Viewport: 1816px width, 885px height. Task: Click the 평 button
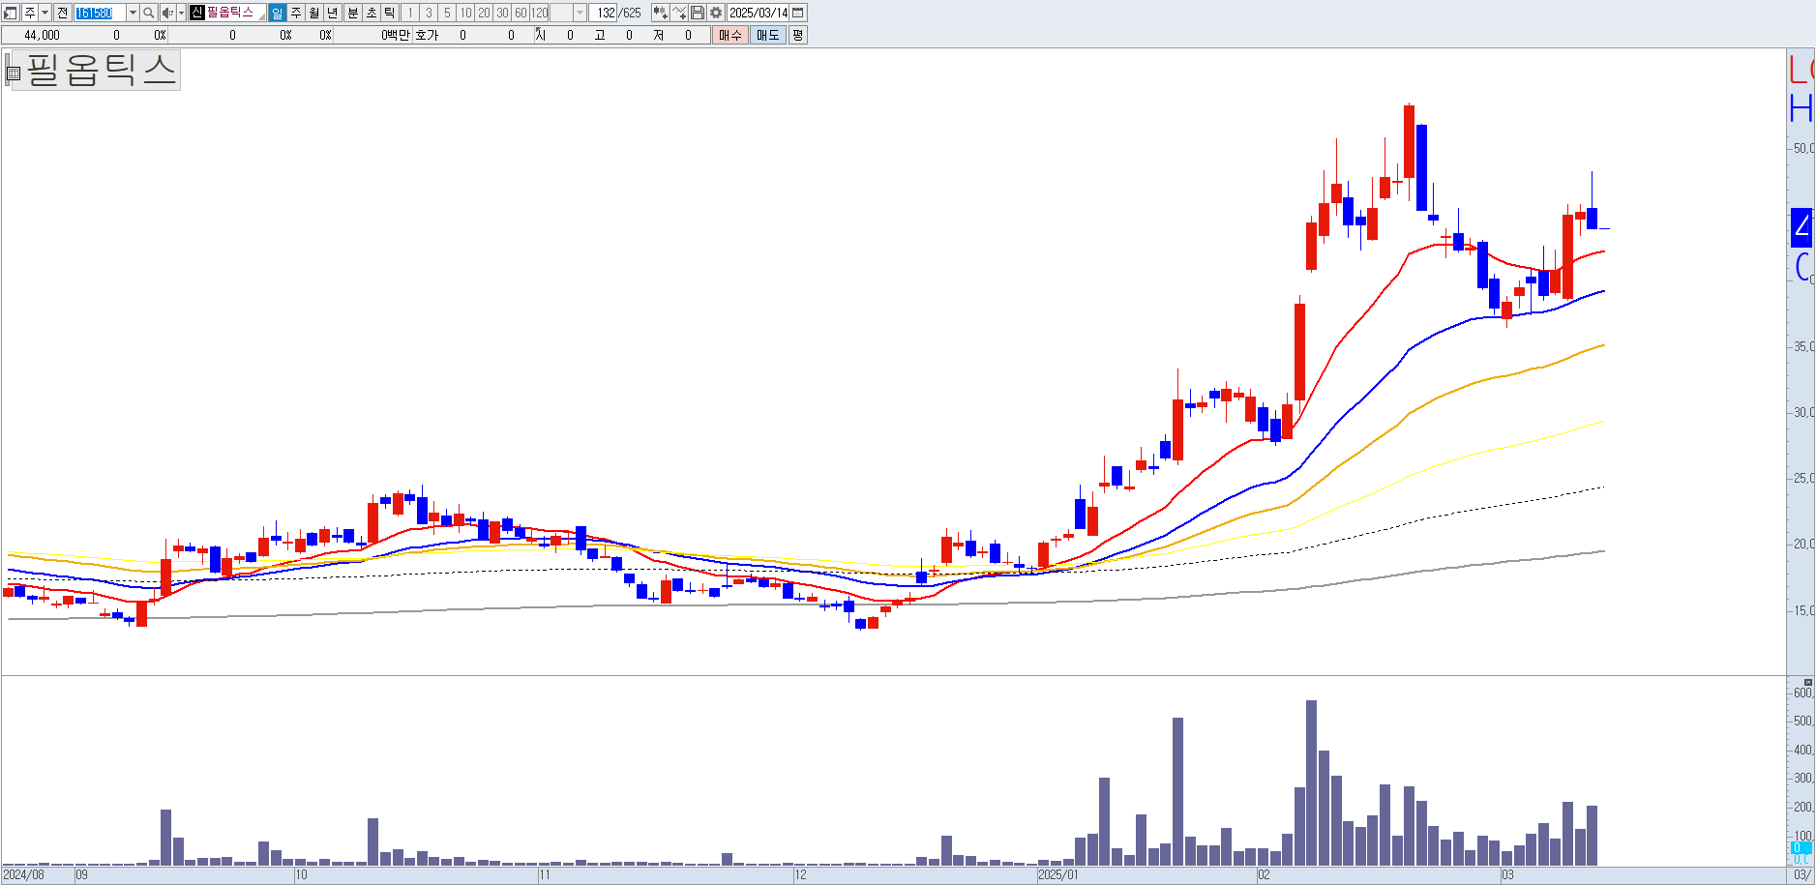(x=797, y=35)
